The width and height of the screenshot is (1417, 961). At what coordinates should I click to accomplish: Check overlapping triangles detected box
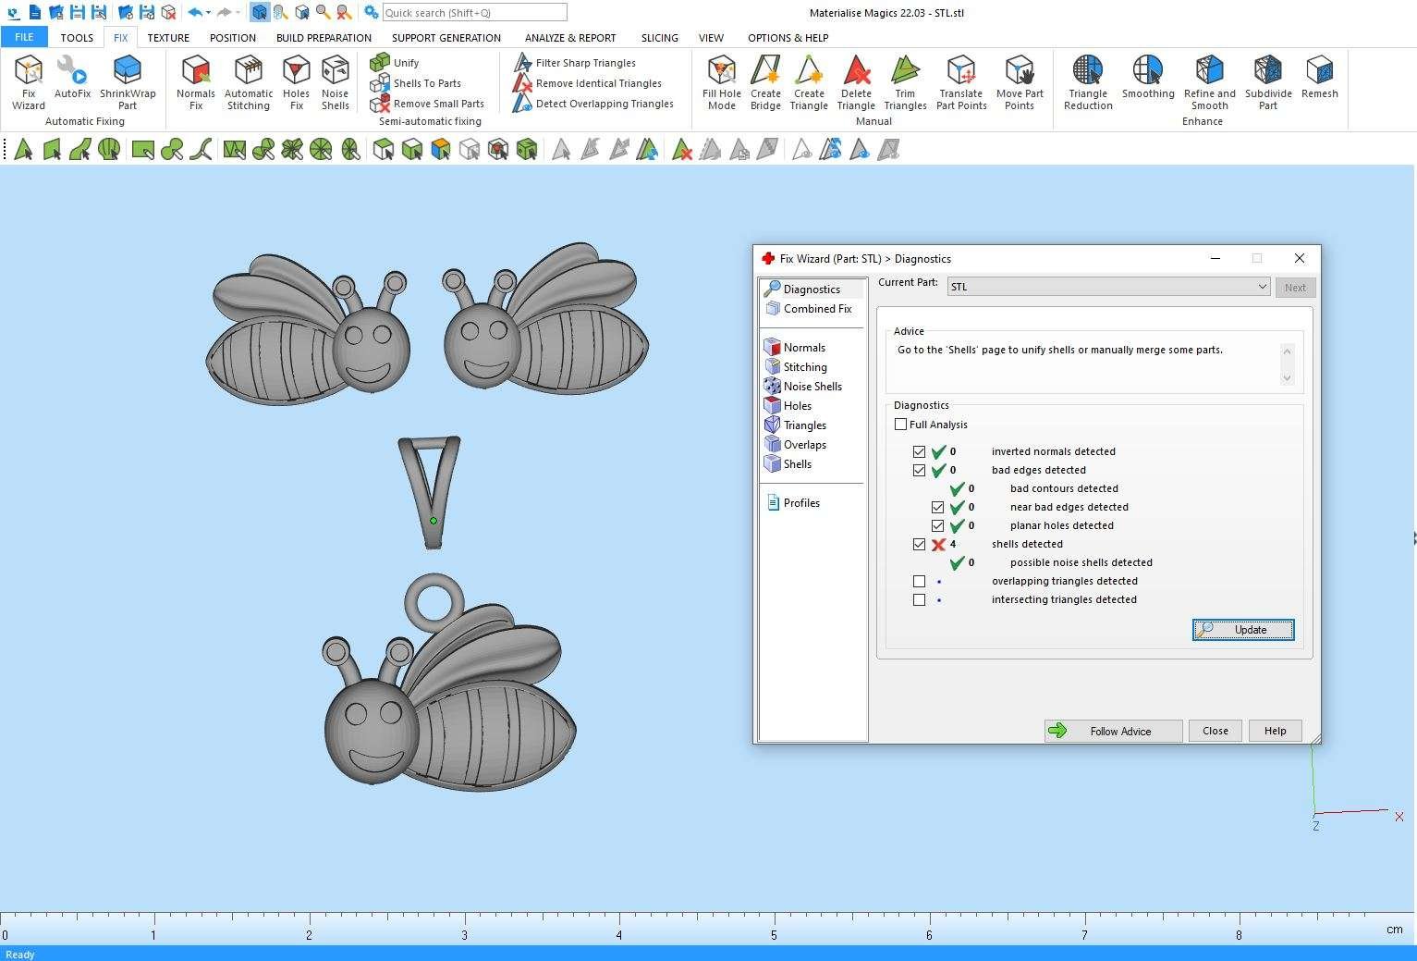[x=919, y=582]
